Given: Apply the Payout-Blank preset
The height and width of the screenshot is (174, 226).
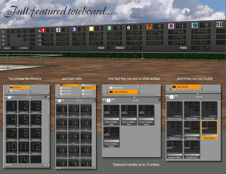Looking at the screenshot, I should coord(192,110).
